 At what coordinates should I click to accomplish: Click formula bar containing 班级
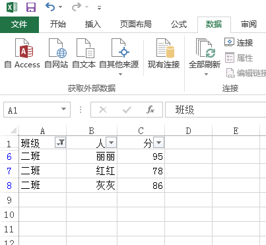tap(216, 110)
